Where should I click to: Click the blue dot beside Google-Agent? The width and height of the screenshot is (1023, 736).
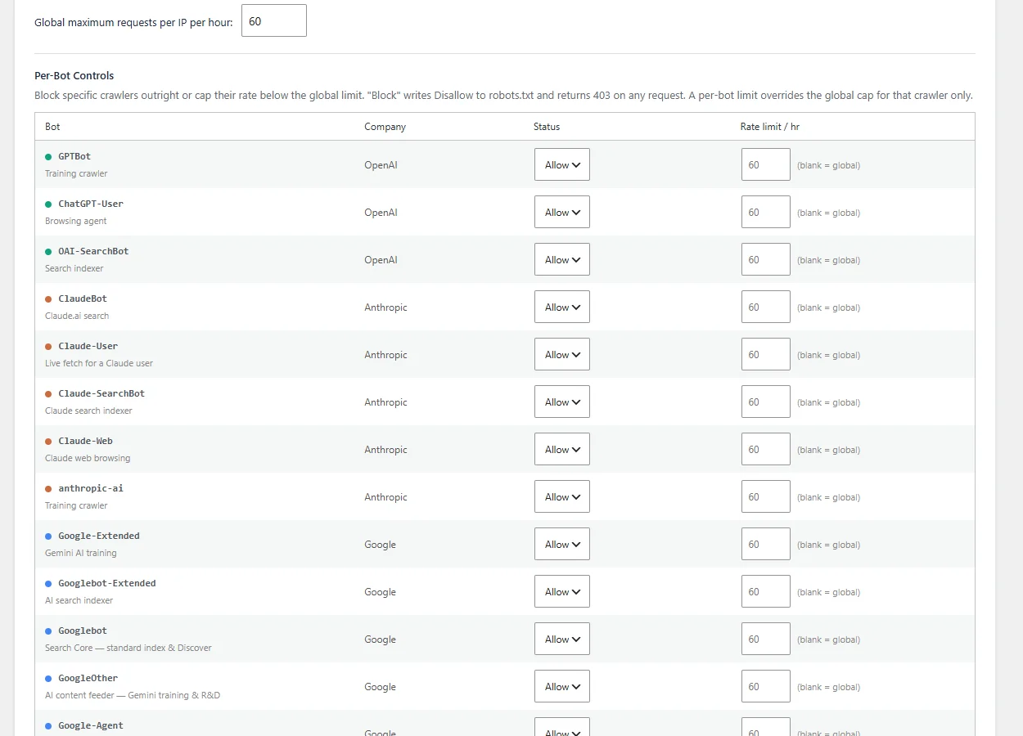(48, 726)
